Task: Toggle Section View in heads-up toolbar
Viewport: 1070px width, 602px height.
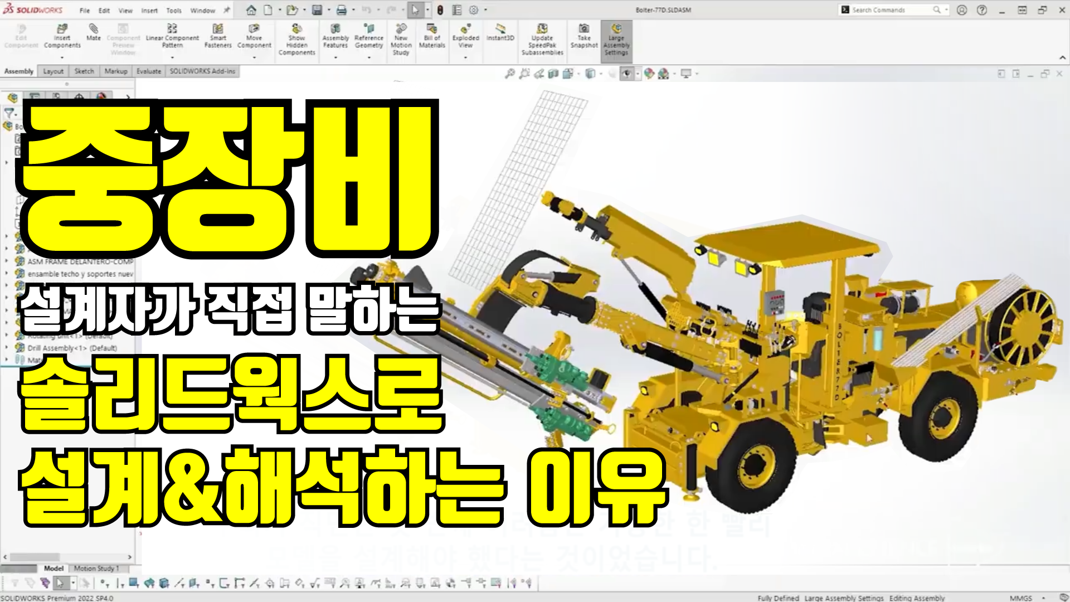Action: (x=553, y=74)
